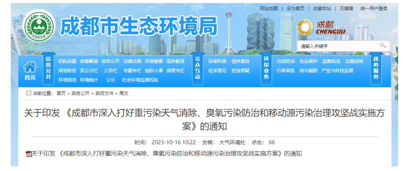Open 污染防治 menu item
This screenshot has height=171, width=408.
click(x=286, y=61)
